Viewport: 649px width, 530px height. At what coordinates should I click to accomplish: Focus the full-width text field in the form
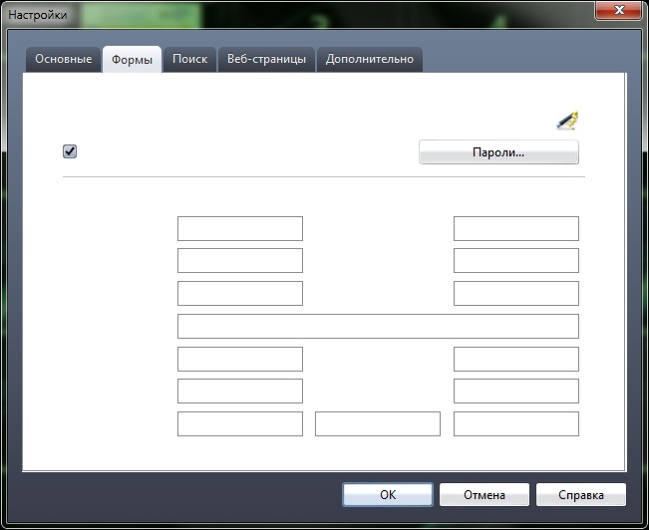tap(378, 326)
